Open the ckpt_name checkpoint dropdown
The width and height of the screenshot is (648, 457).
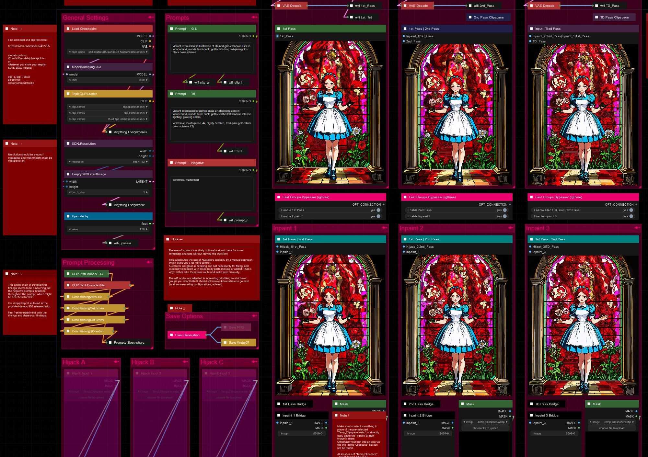pos(108,52)
